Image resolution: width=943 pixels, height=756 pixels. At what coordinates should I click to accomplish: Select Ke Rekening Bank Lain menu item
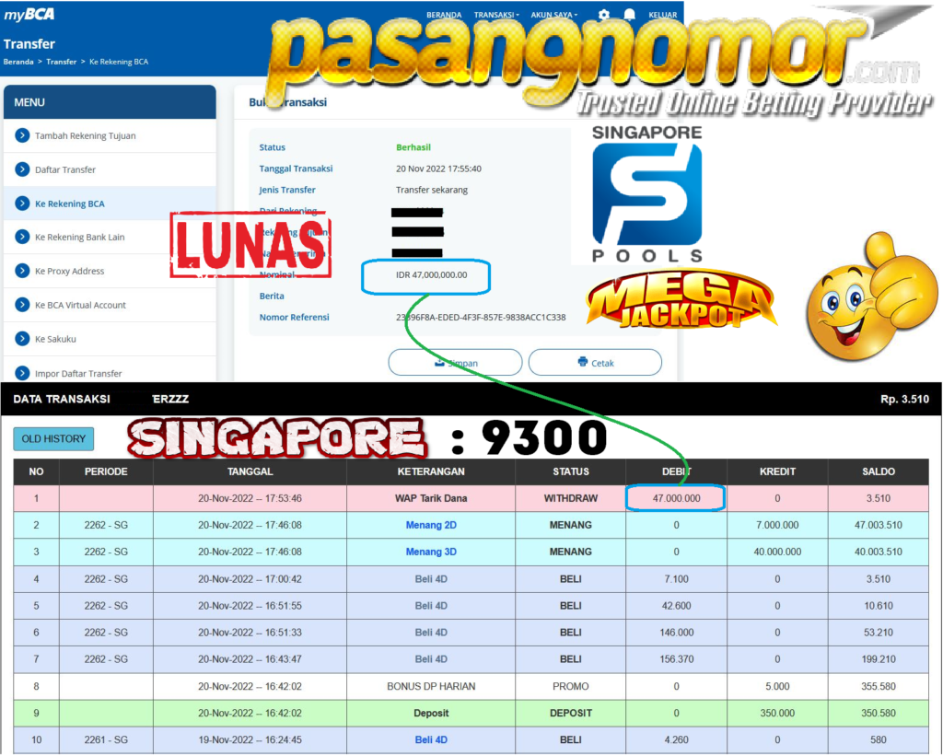[110, 237]
